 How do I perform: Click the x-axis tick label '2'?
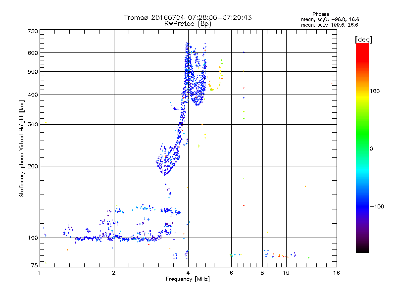click(x=114, y=273)
